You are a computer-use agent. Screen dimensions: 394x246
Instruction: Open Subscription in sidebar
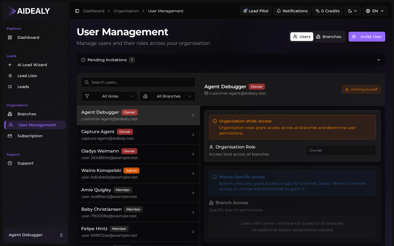35,136
